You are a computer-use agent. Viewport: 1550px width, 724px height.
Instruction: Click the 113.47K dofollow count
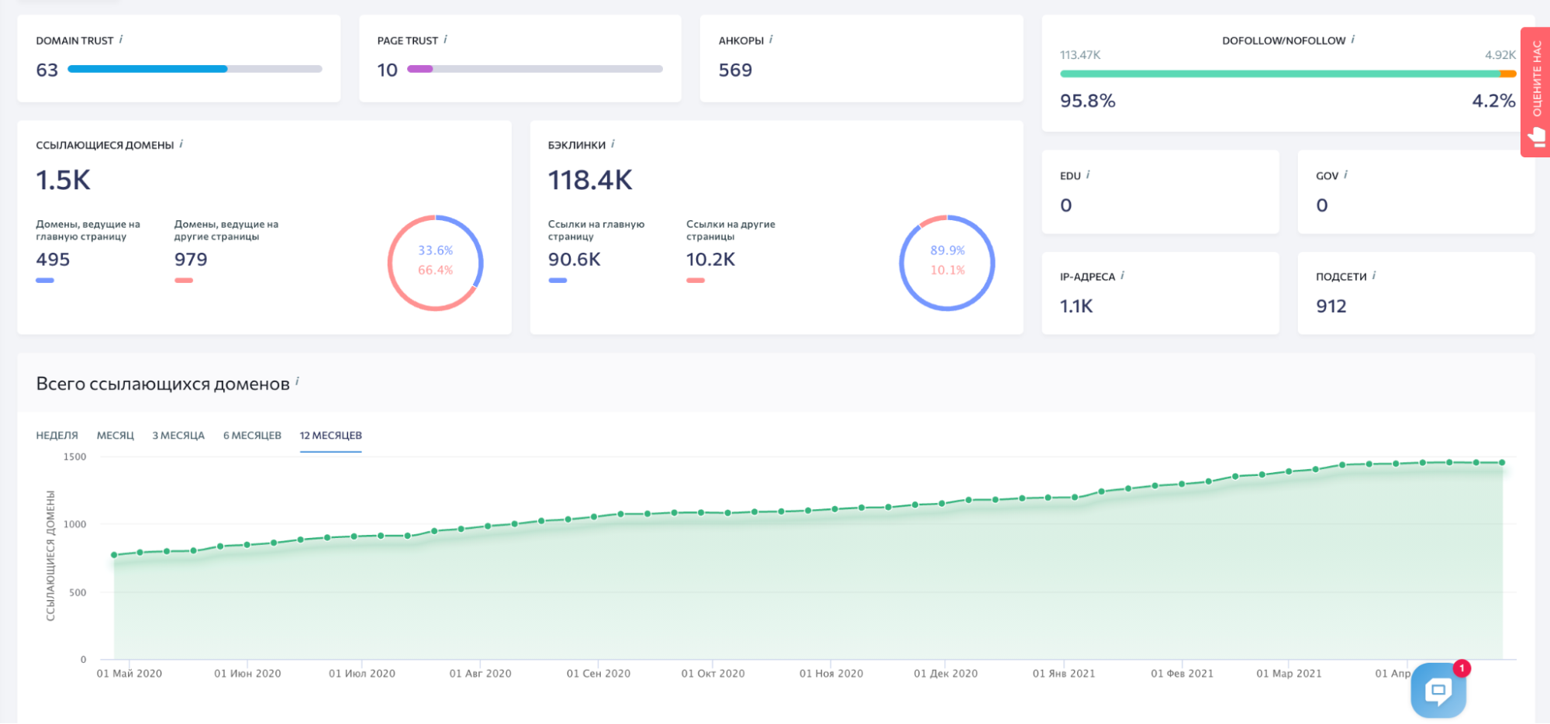pyautogui.click(x=1080, y=55)
